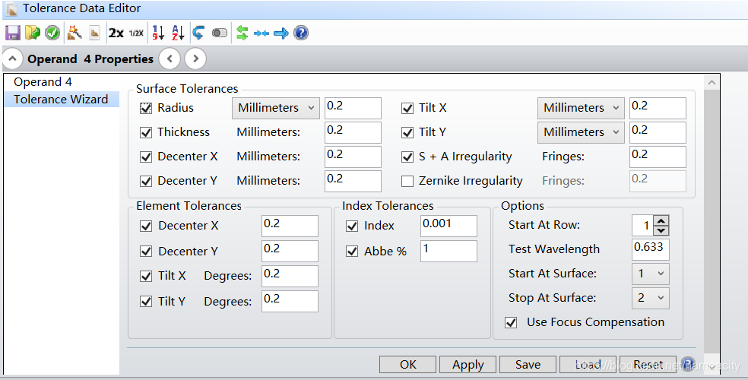The image size is (748, 380).
Task: Open Radius units Millimeters dropdown
Action: click(275, 108)
